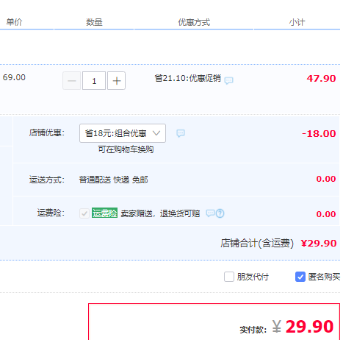Open the question mark help icon for 运费险
343x340 pixels.
220,213
